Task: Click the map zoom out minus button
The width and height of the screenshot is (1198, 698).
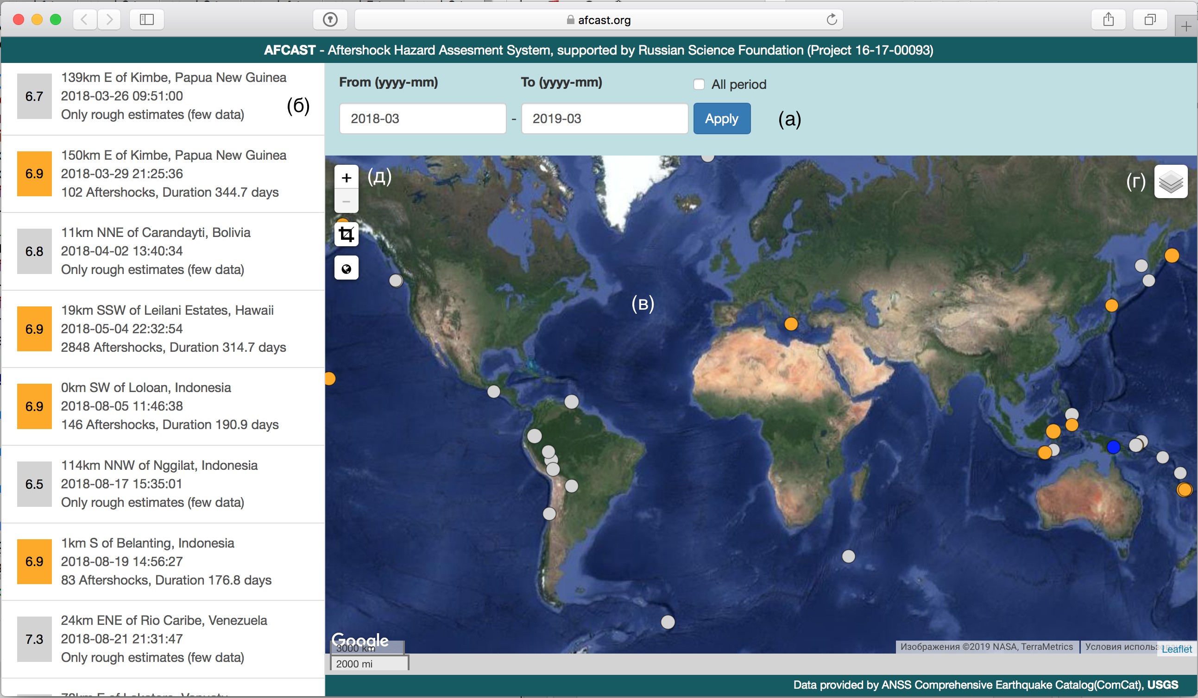Action: click(346, 201)
